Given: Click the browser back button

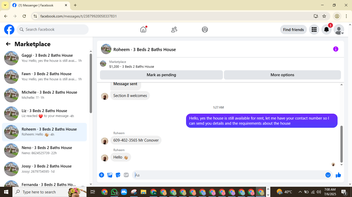Looking at the screenshot, I should click(x=6, y=16).
